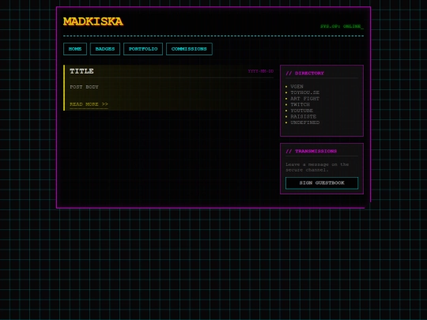Follow the READ MORE >> link
The image size is (427, 320).
[x=89, y=104]
